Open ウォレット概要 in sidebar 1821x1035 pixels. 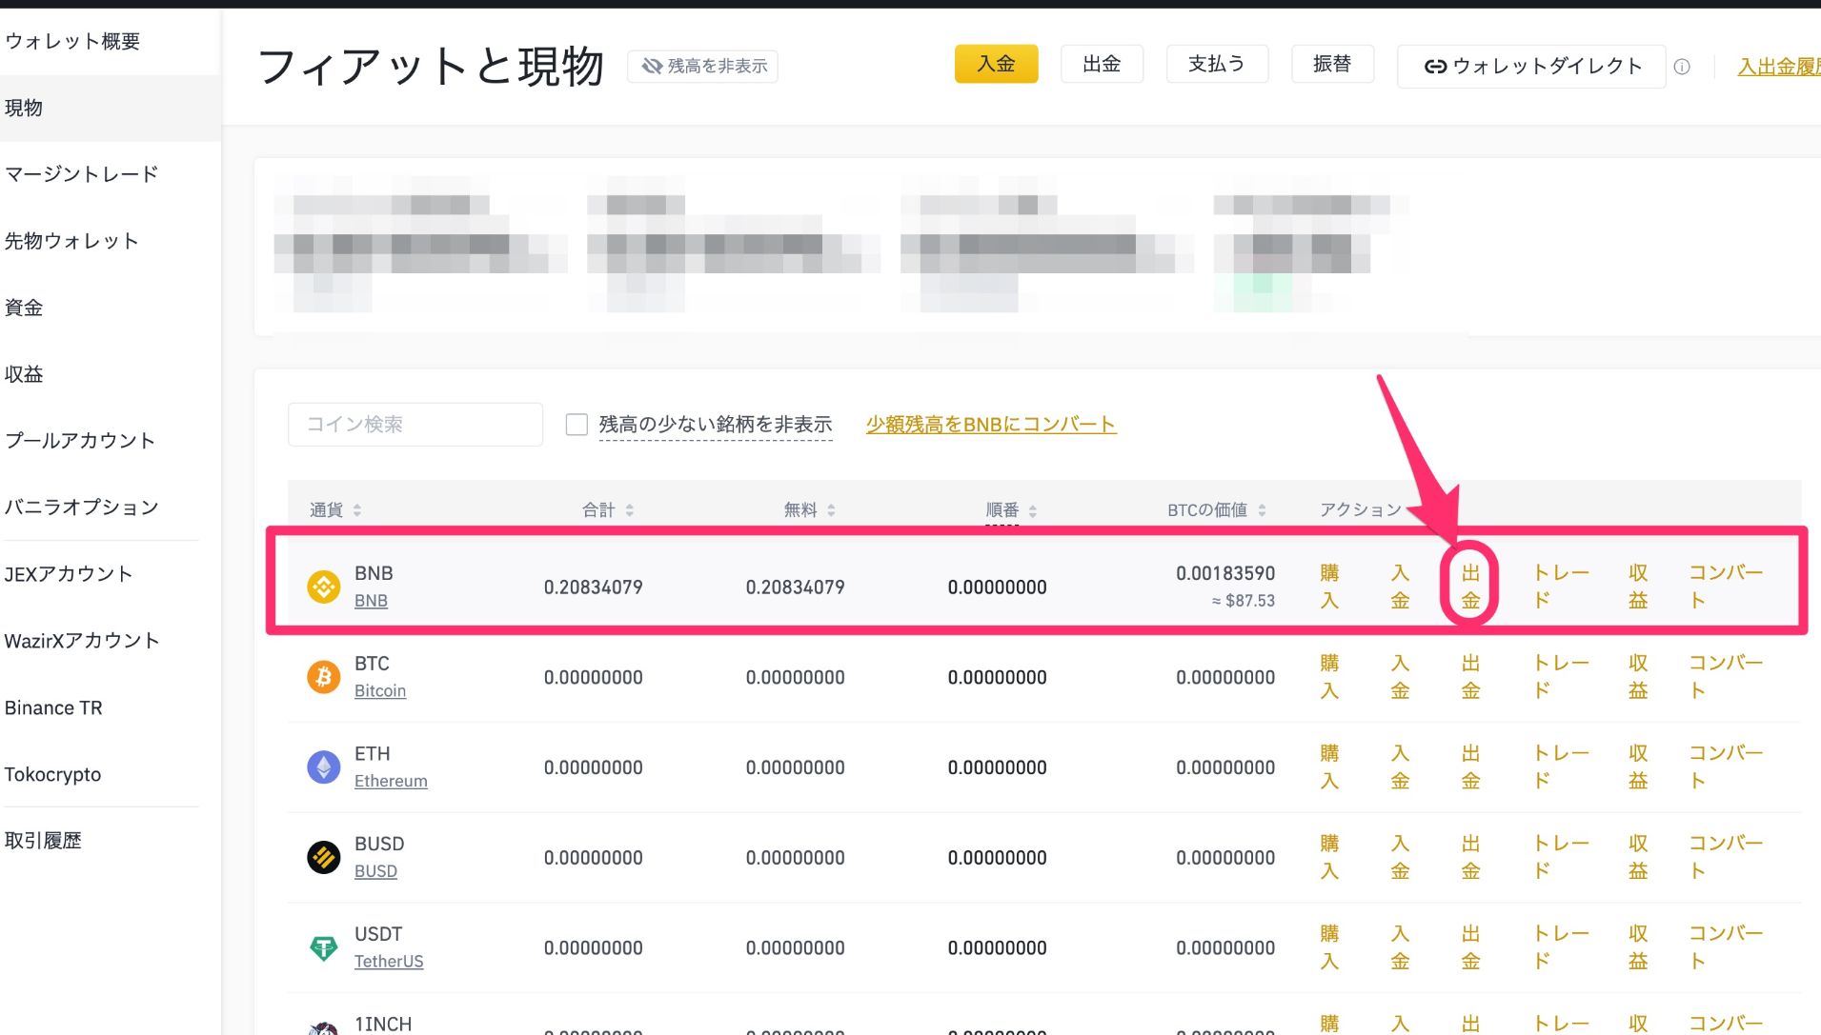tap(72, 41)
